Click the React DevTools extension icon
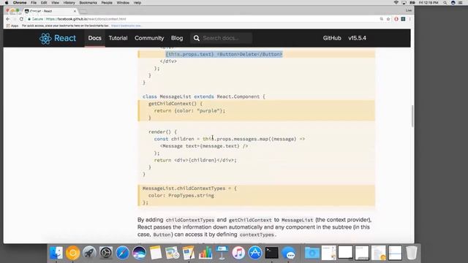The width and height of the screenshot is (468, 263). pyautogui.click(x=403, y=19)
